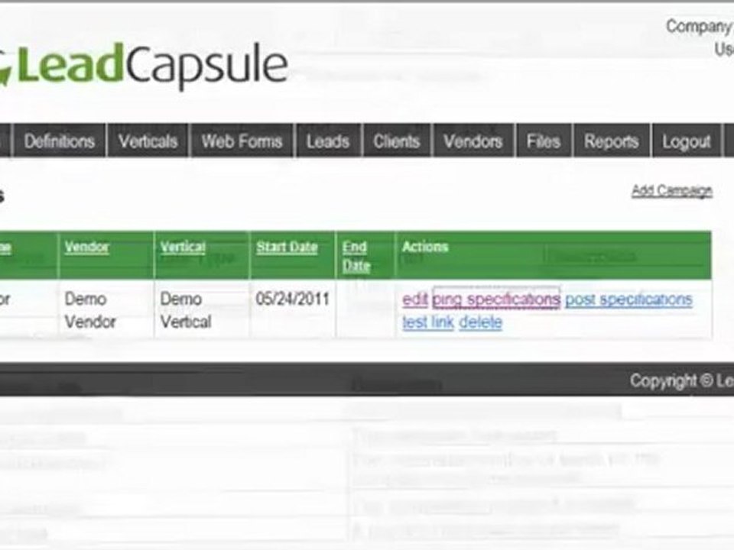The height and width of the screenshot is (550, 734).
Task: Click the LeadCapsule logo
Action: coord(143,66)
